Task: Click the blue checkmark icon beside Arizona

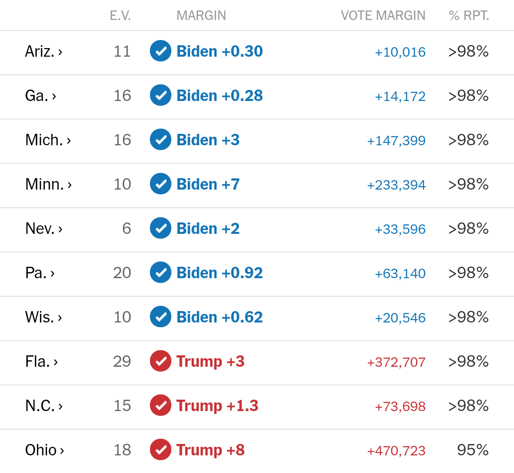Action: pyautogui.click(x=160, y=51)
